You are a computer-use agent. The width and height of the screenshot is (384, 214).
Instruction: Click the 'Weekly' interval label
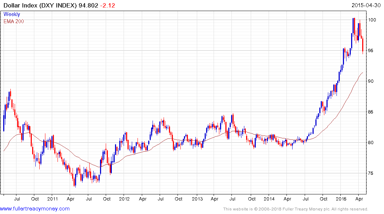coord(12,14)
